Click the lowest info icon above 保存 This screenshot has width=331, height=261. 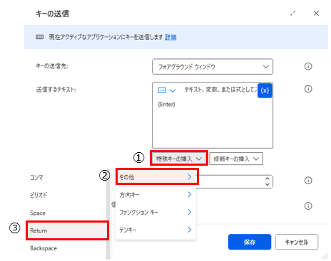(308, 206)
